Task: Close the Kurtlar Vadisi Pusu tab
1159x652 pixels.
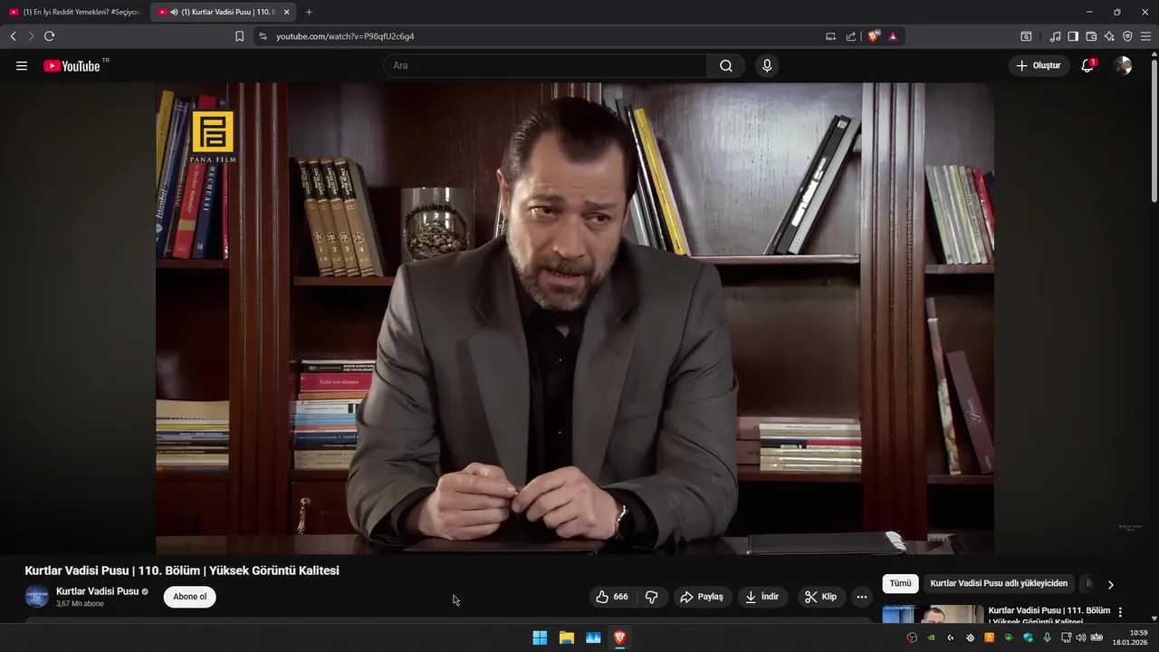Action: pos(287,12)
